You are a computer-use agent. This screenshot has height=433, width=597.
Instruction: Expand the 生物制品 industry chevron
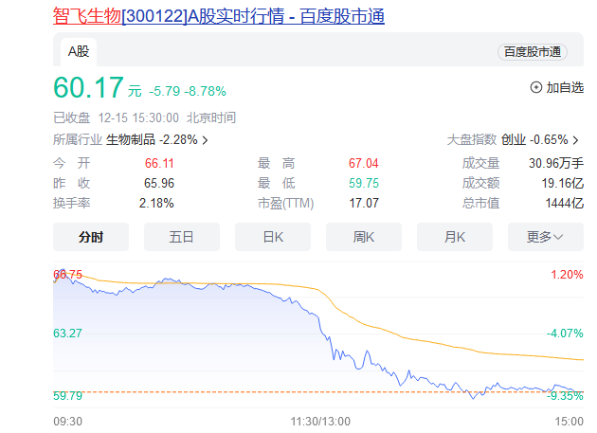(206, 140)
